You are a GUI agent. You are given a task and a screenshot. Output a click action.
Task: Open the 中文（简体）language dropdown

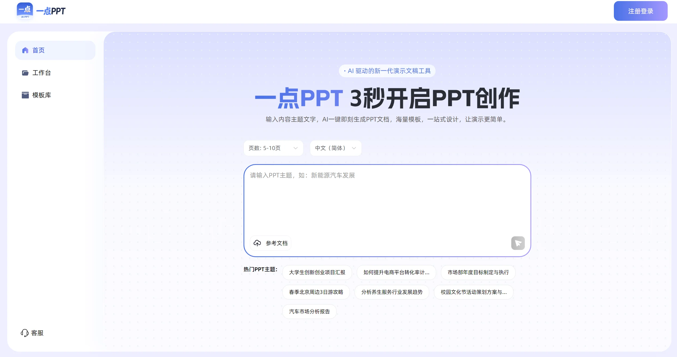(x=336, y=148)
